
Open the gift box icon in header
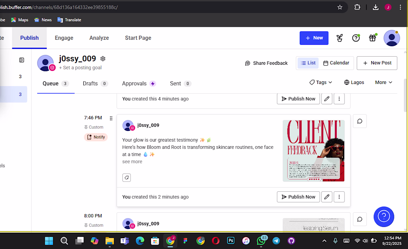coord(373,38)
